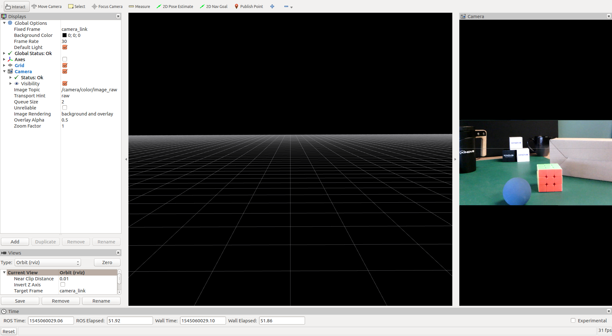Toggle the Visibility checkbox
The width and height of the screenshot is (612, 336).
tap(65, 83)
